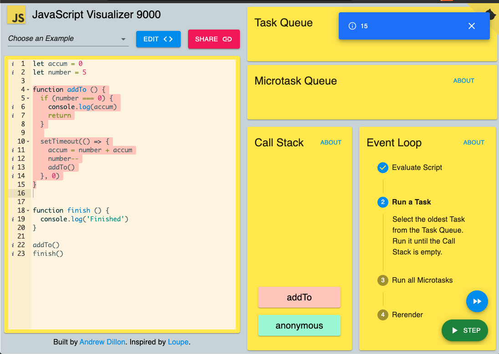Screen dimensions: 499x354
Task: Select the Run a Task step circle
Action: (382, 202)
